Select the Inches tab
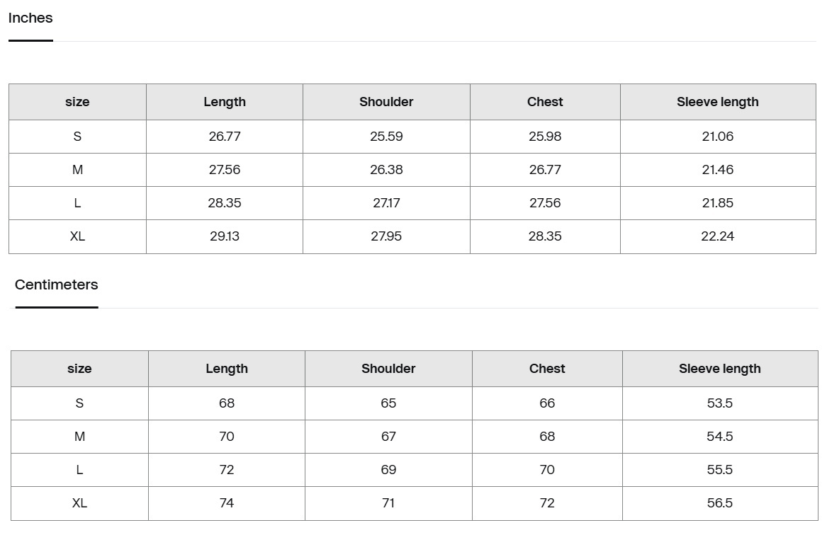The height and width of the screenshot is (535, 827). pyautogui.click(x=30, y=18)
